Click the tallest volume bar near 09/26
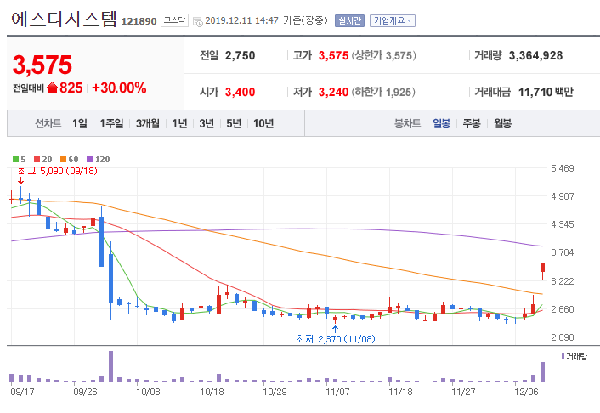The height and width of the screenshot is (413, 600). tap(111, 366)
